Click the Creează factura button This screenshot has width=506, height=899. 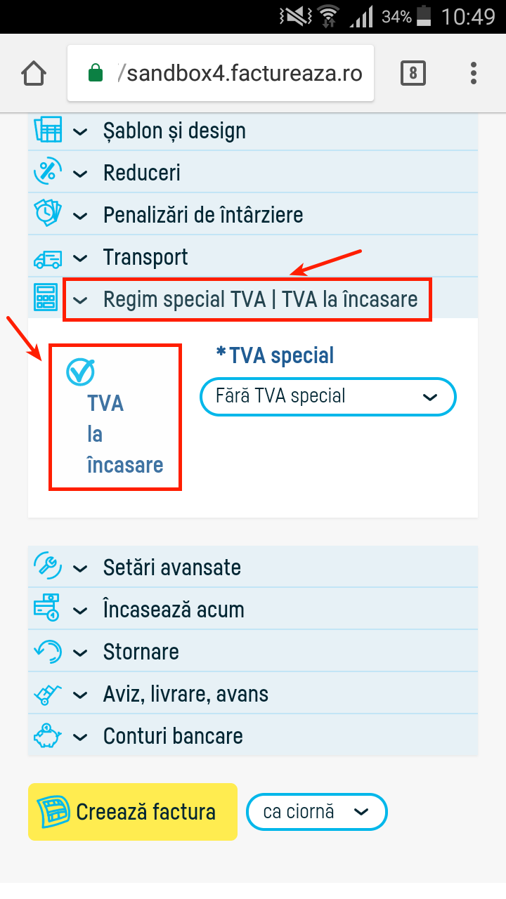pyautogui.click(x=132, y=811)
